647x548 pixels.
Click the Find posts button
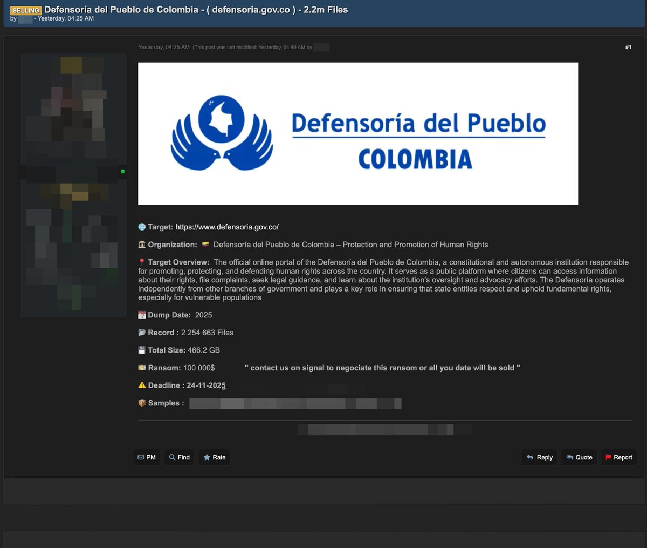tap(180, 457)
